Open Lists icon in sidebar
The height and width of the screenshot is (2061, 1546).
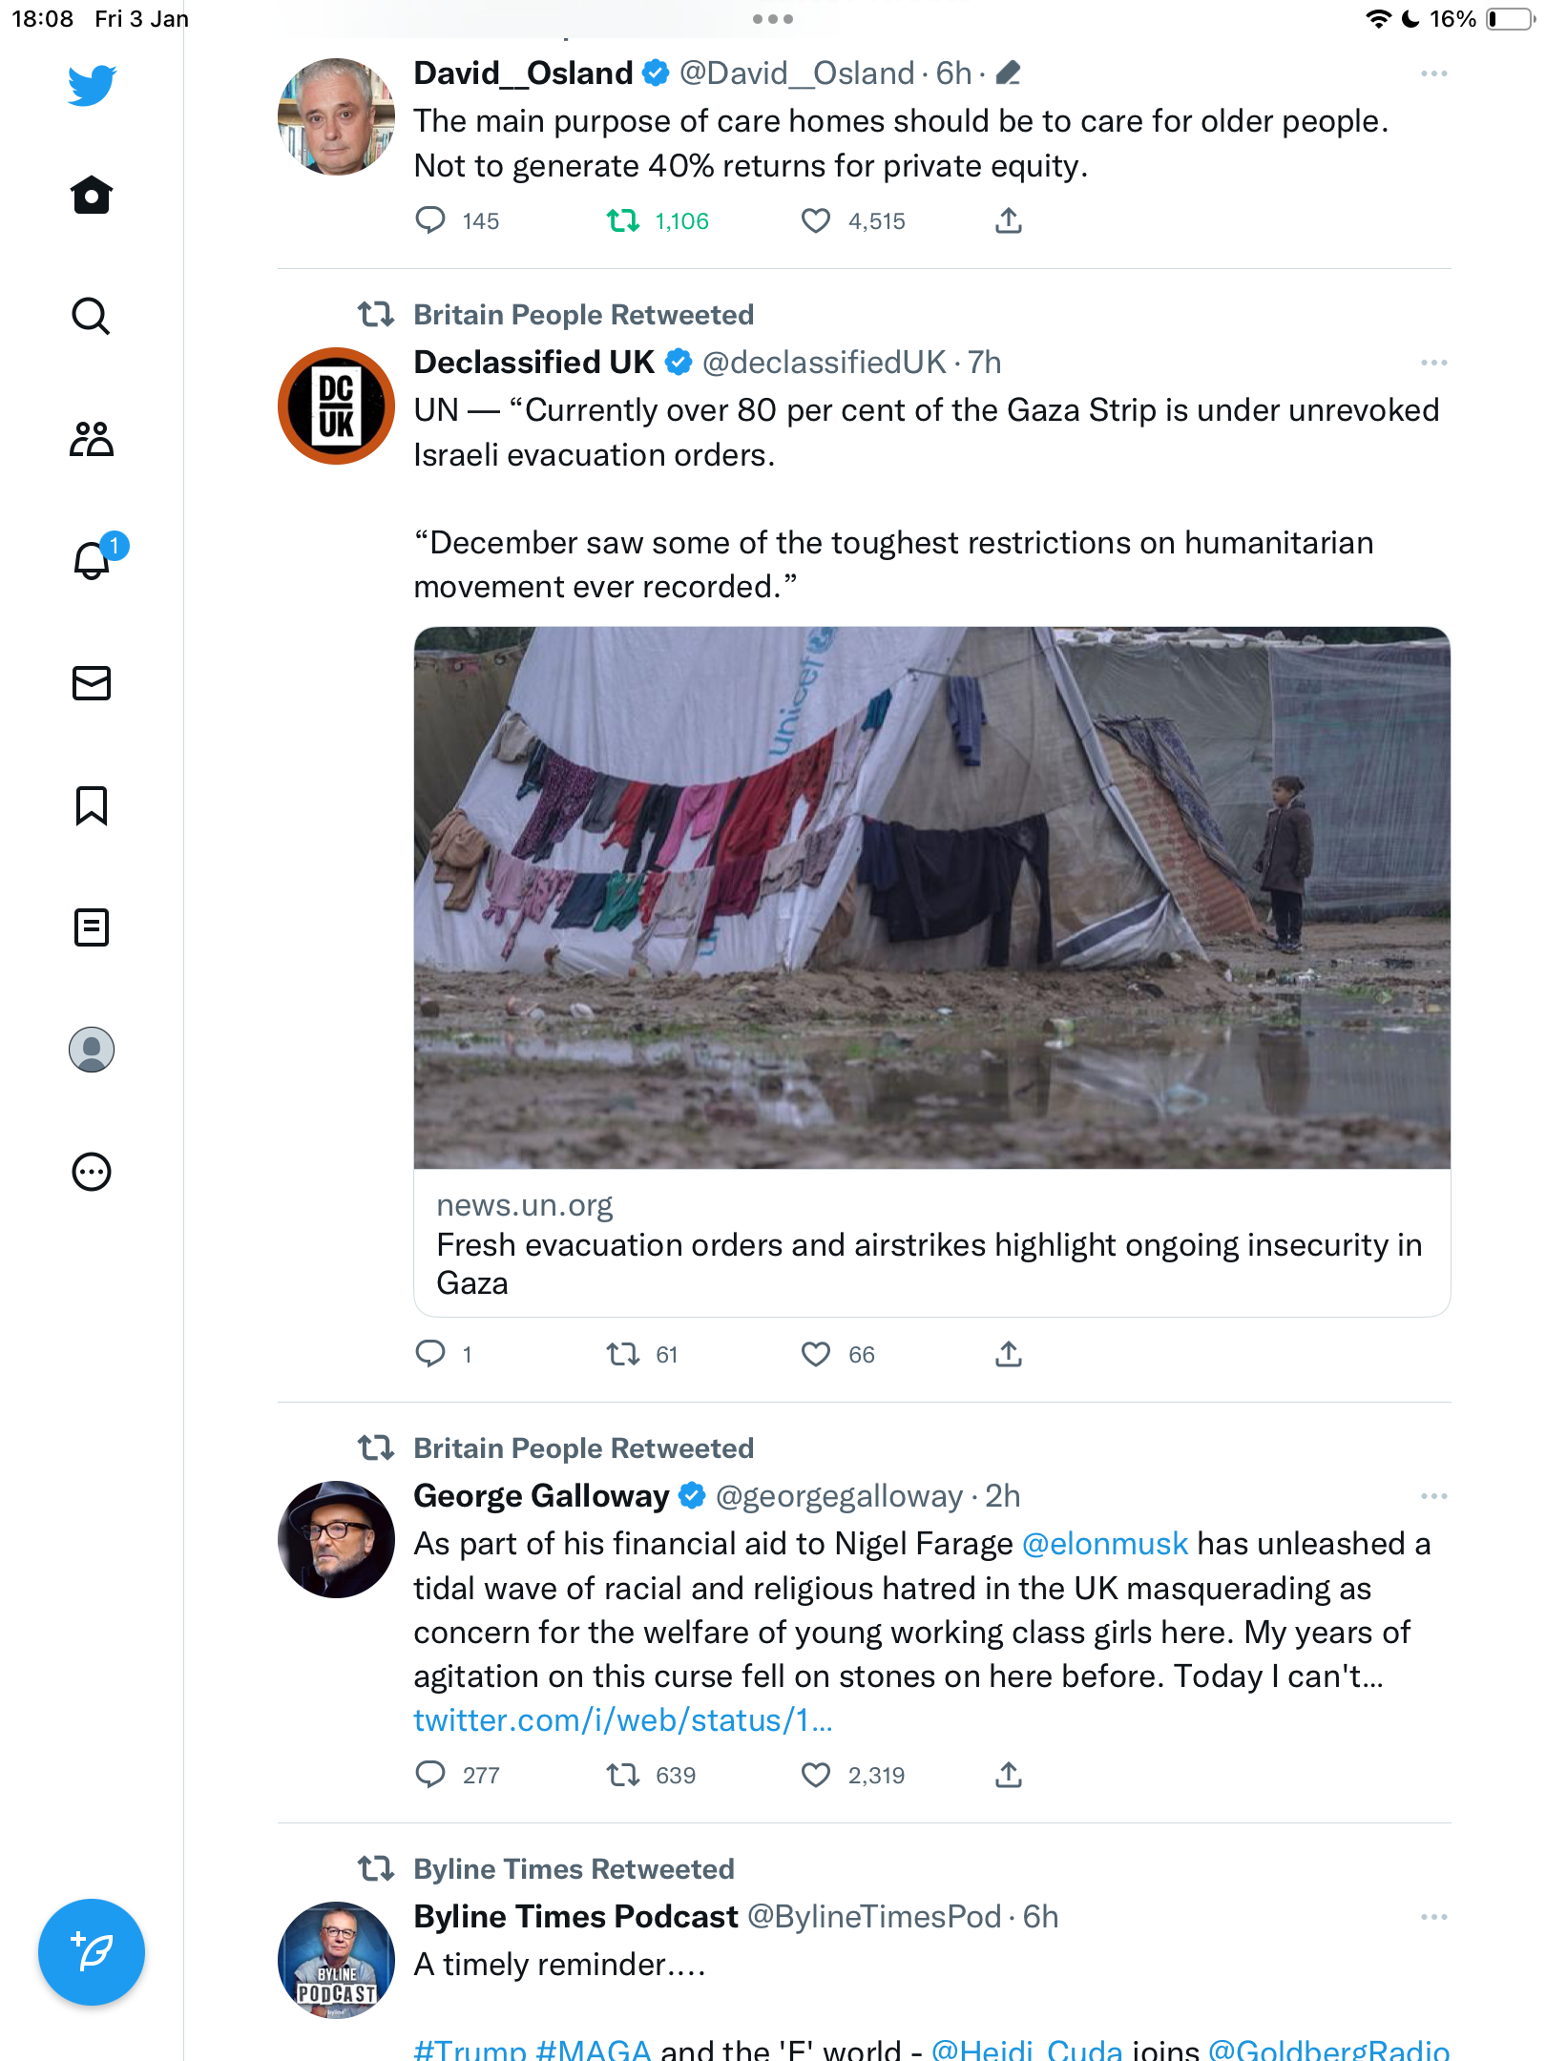pyautogui.click(x=92, y=927)
